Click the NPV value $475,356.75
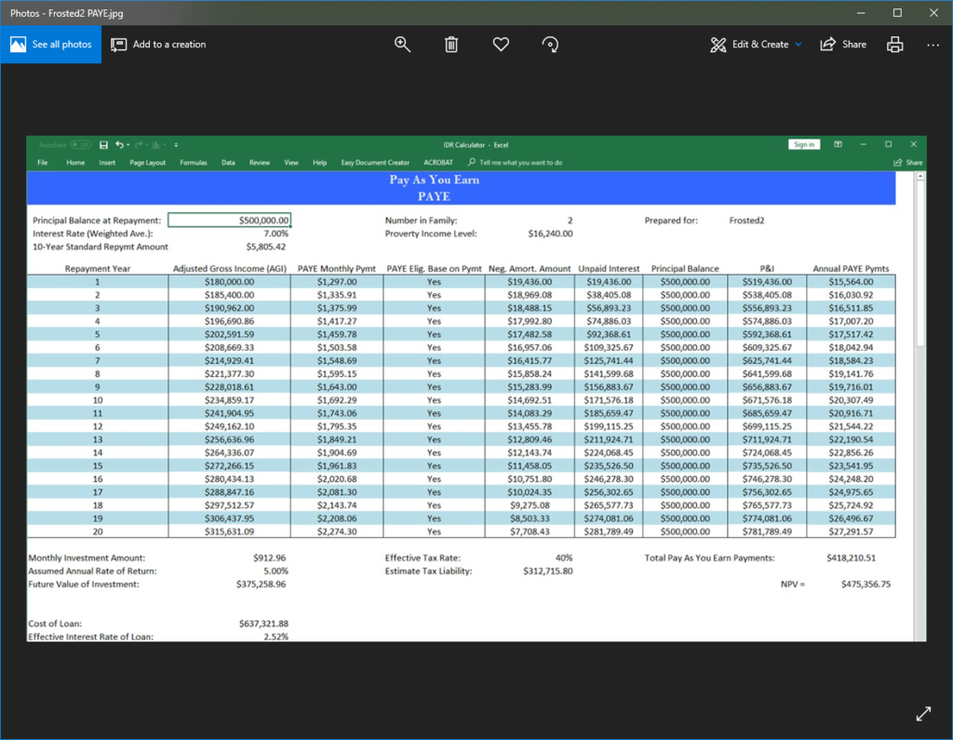This screenshot has height=740, width=953. pos(866,585)
